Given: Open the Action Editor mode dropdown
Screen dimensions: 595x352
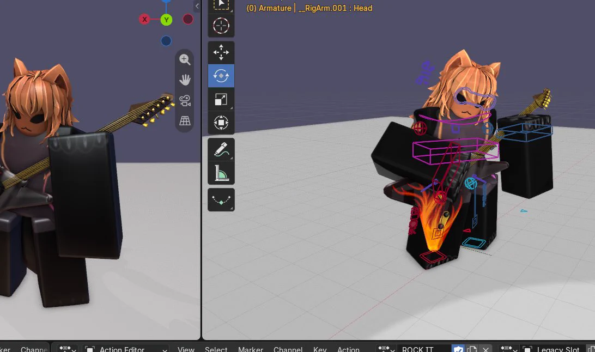Looking at the screenshot, I should coord(126,349).
